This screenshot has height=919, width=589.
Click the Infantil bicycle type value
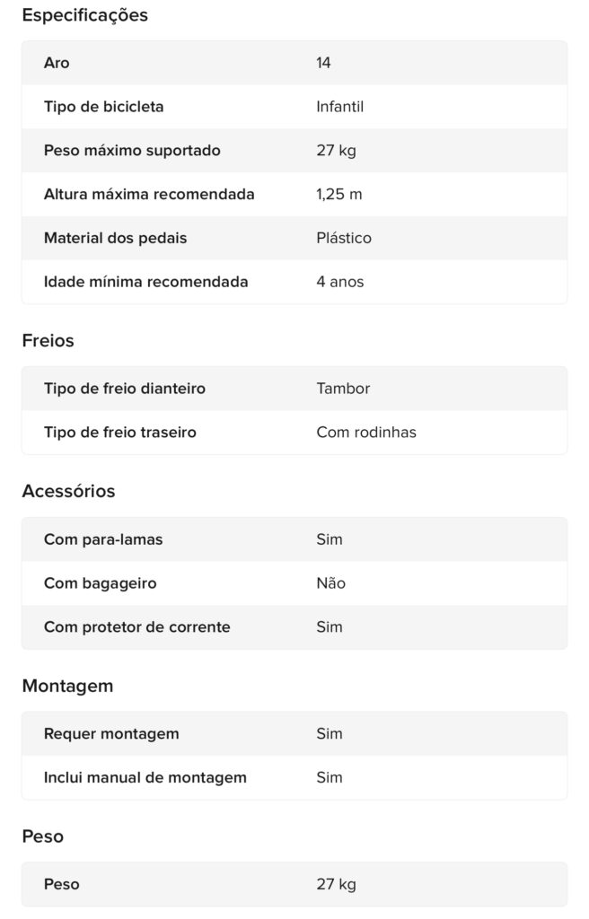339,107
